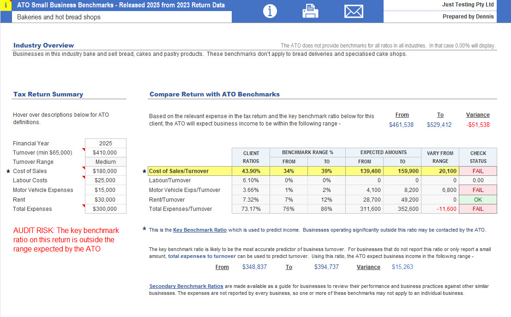This screenshot has height=317, width=511.
Task: Open the Key Benchmark Ratio link
Action: point(199,230)
